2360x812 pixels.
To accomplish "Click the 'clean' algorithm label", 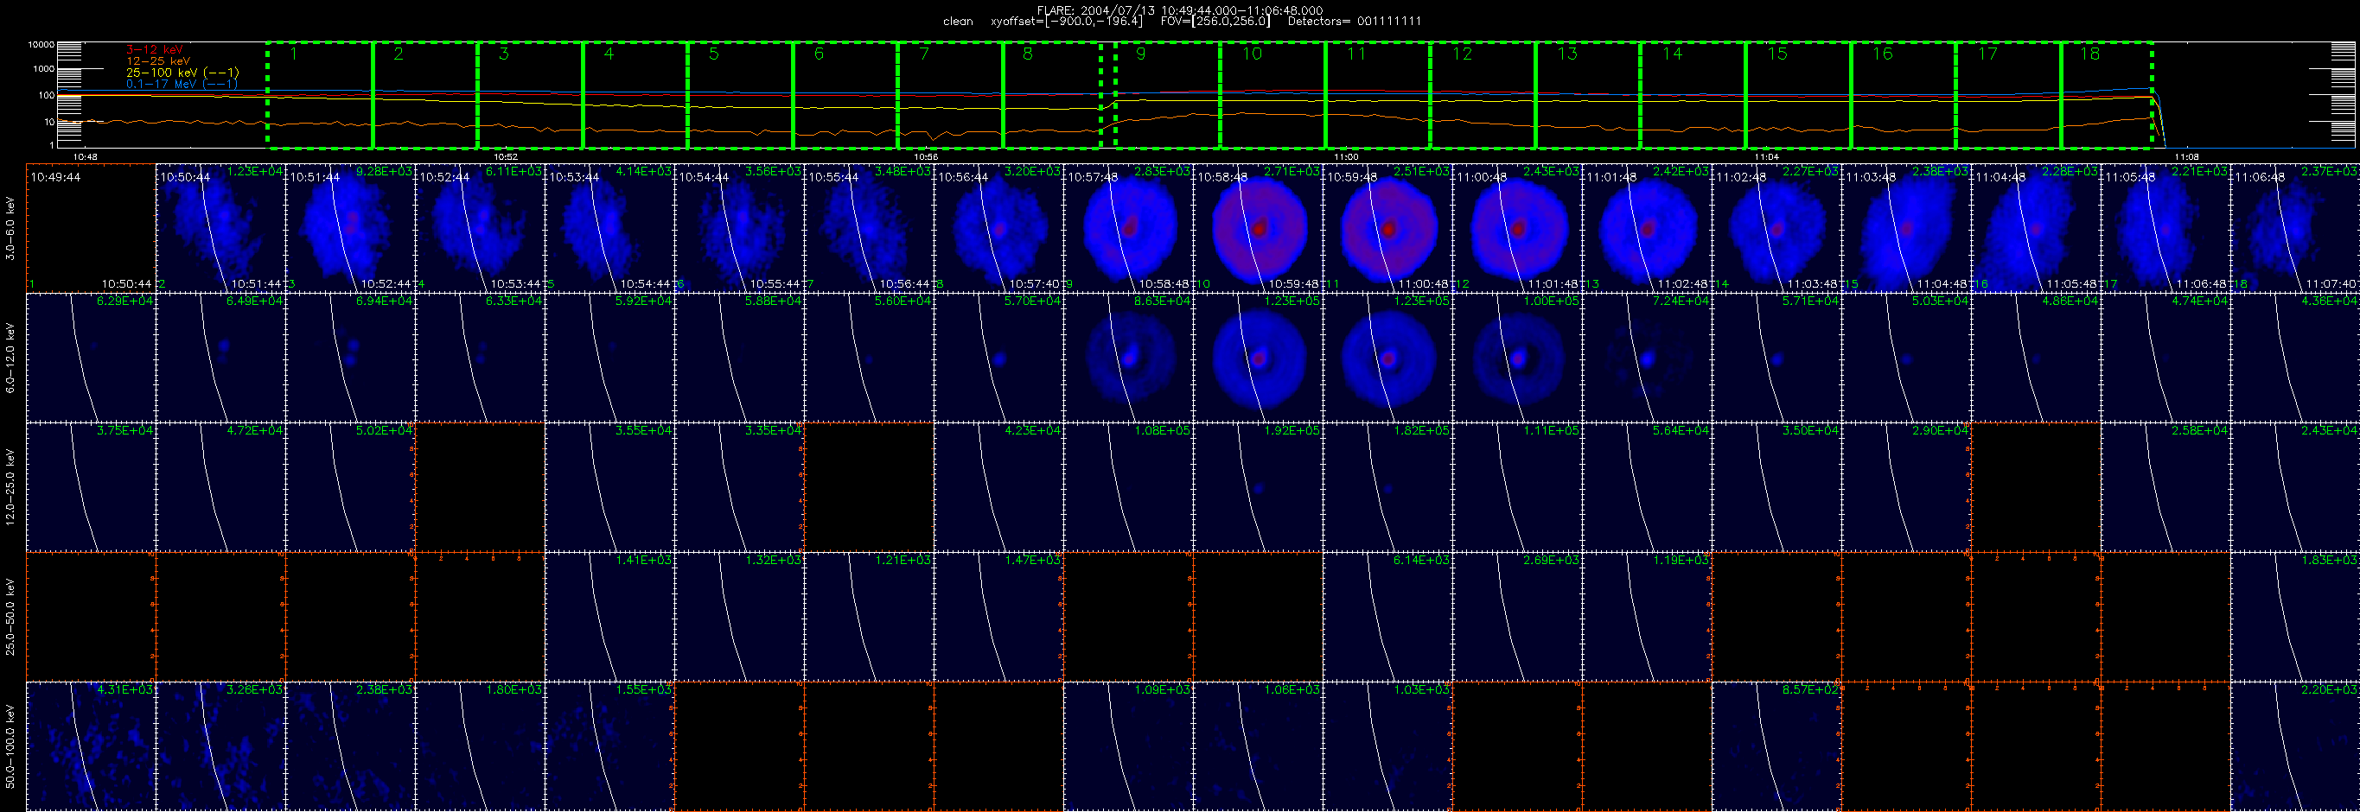I will tap(957, 21).
